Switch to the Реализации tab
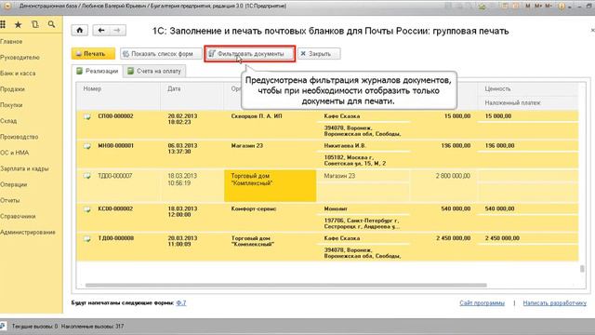Screen dimensions: 595x335 98,71
